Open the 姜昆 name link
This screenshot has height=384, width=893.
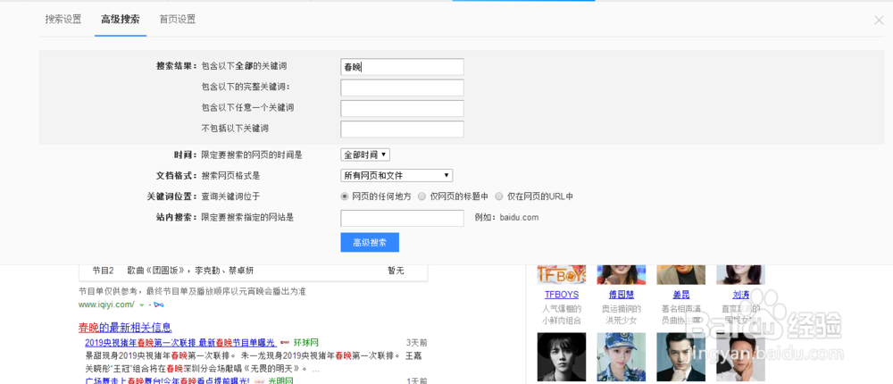[680, 295]
